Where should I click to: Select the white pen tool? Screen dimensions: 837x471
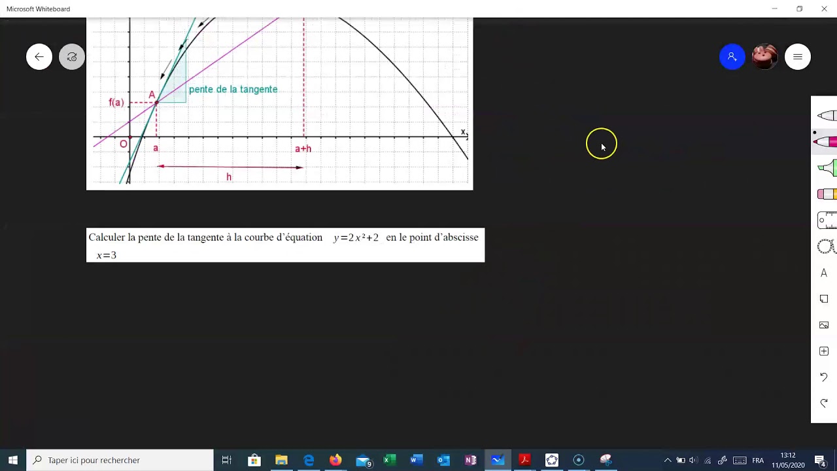point(826,116)
